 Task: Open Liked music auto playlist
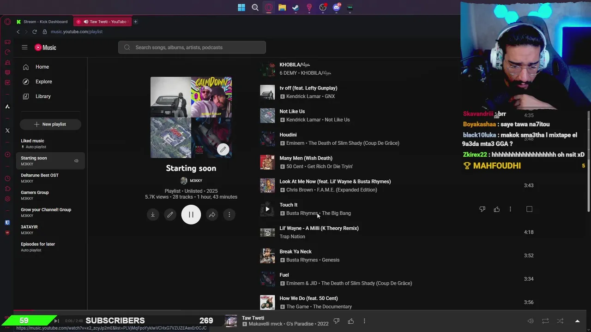pos(50,143)
